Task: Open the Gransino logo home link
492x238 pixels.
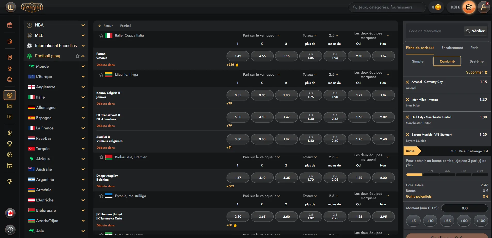Action: click(x=32, y=7)
